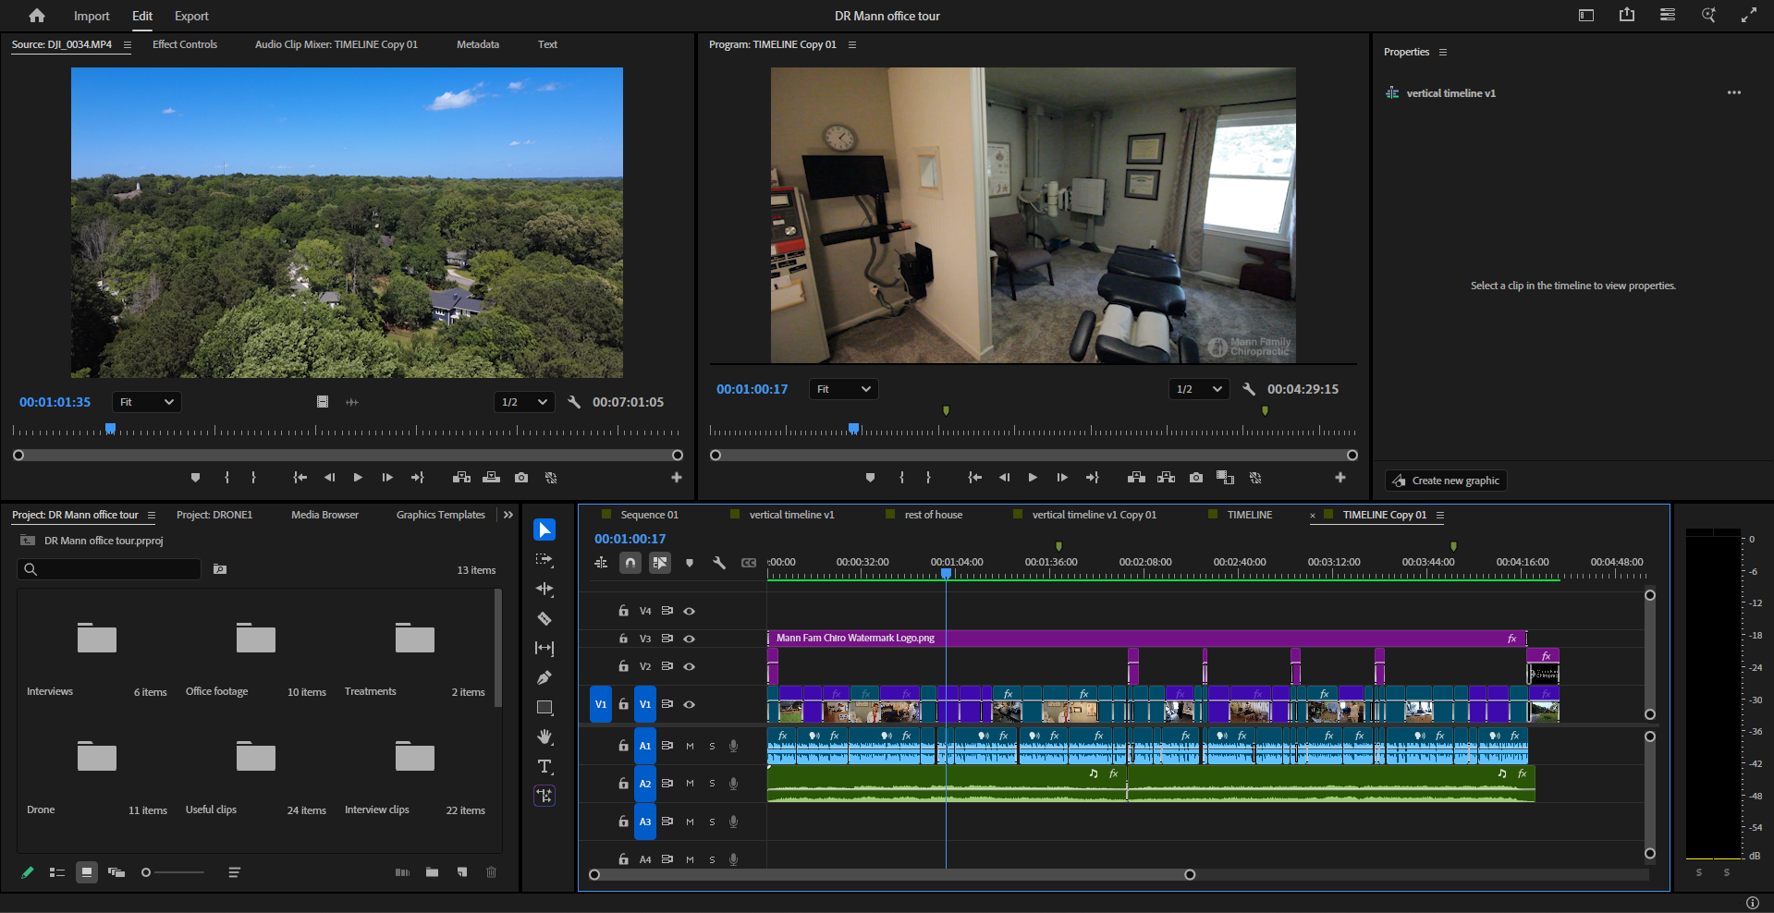Open the Media Browser tab
Image resolution: width=1774 pixels, height=913 pixels.
click(x=324, y=515)
